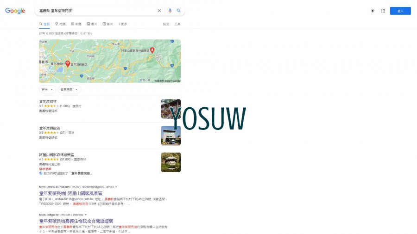Expand the arrow beside okgo.tw URL
Viewport: 417px width, 234px height.
point(86,215)
